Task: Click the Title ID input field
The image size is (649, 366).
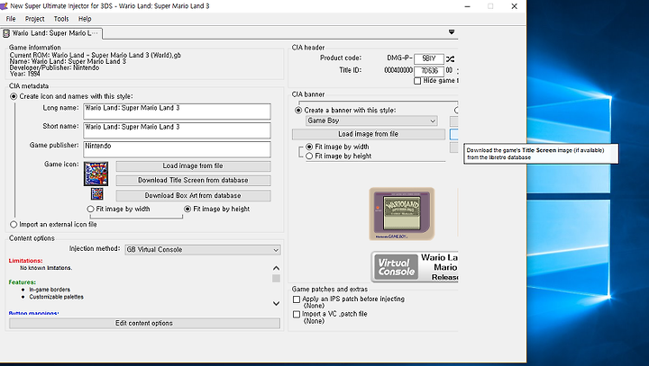Action: (429, 71)
